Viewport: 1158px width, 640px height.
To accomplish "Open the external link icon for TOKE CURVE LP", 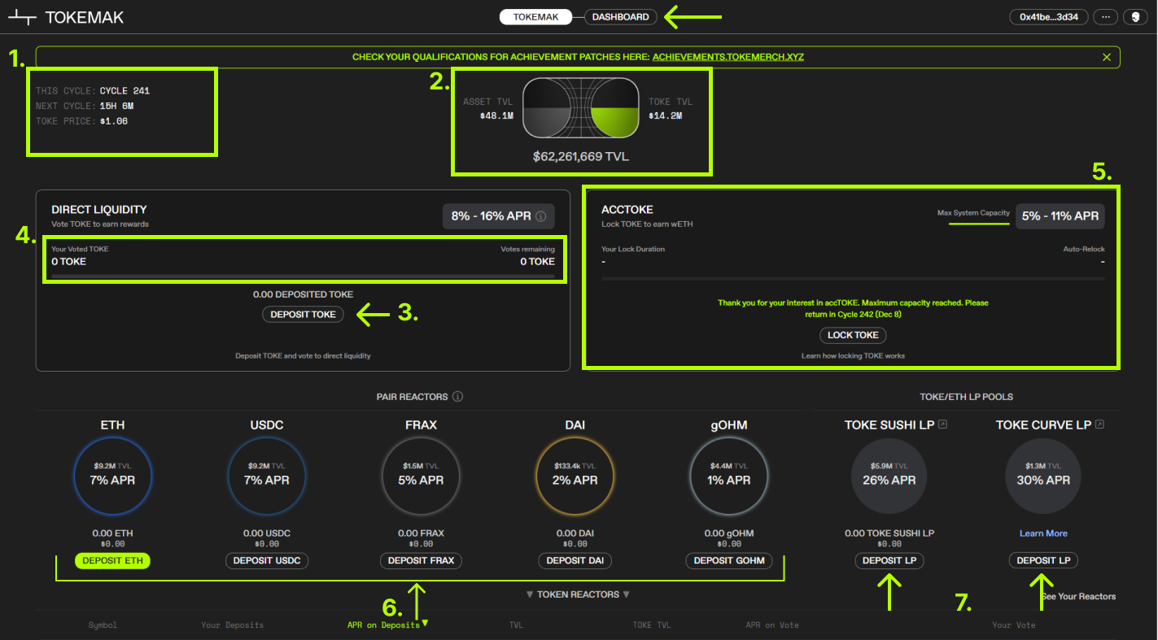I will pyautogui.click(x=1099, y=424).
